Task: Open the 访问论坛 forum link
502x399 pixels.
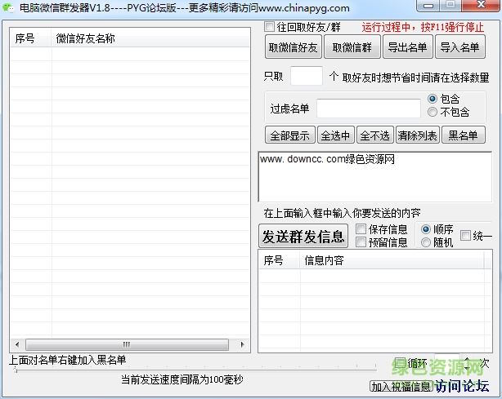Action: (462, 386)
